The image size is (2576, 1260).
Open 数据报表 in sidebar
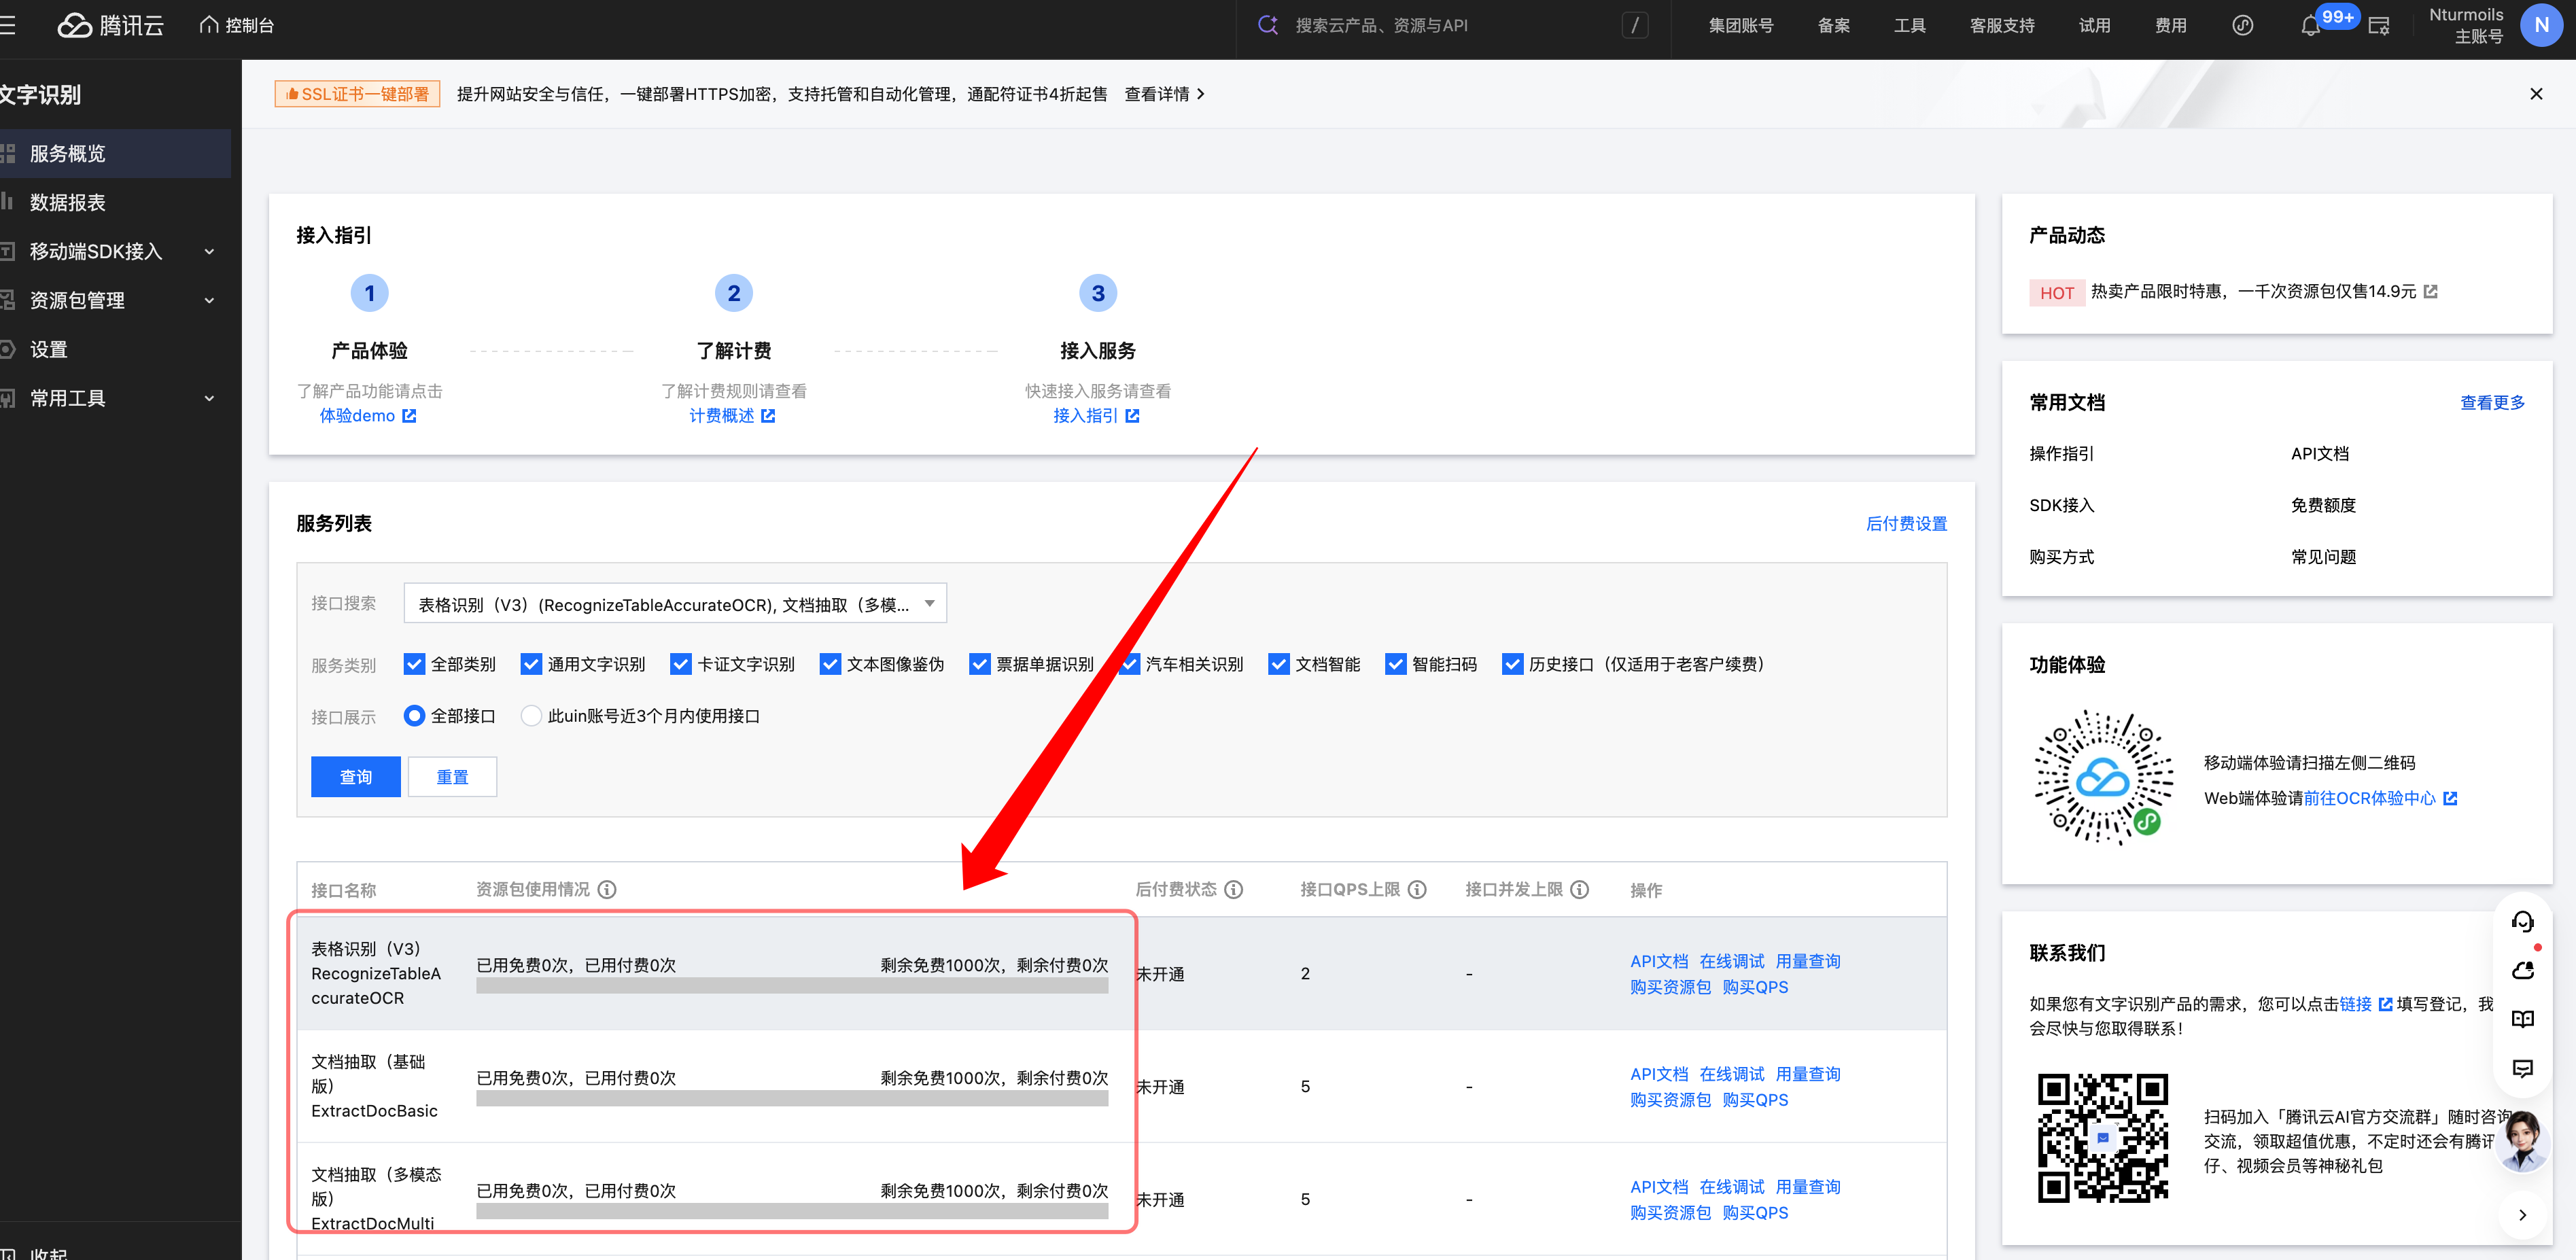(115, 203)
